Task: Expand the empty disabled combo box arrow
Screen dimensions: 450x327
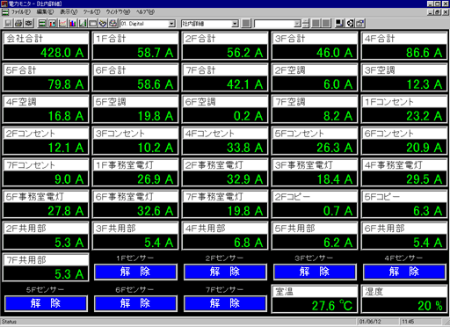Action: click(x=297, y=24)
